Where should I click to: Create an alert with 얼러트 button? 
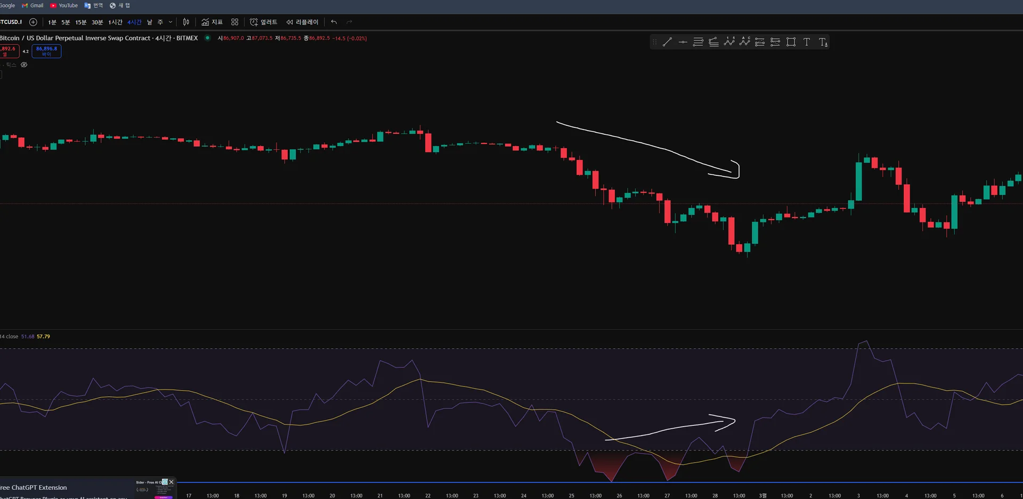(x=264, y=22)
